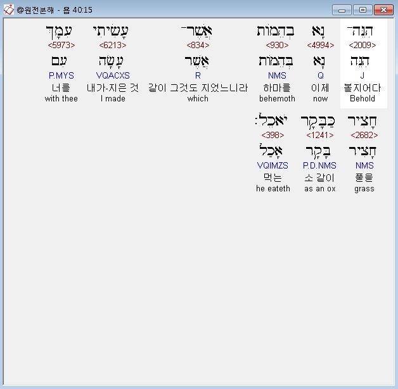Click the English gloss I made
The image size is (398, 389).
[x=113, y=98]
